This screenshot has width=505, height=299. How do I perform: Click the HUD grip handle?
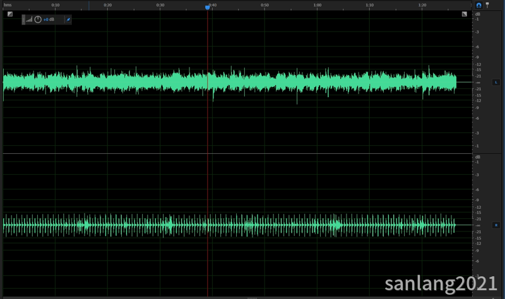(x=23, y=20)
